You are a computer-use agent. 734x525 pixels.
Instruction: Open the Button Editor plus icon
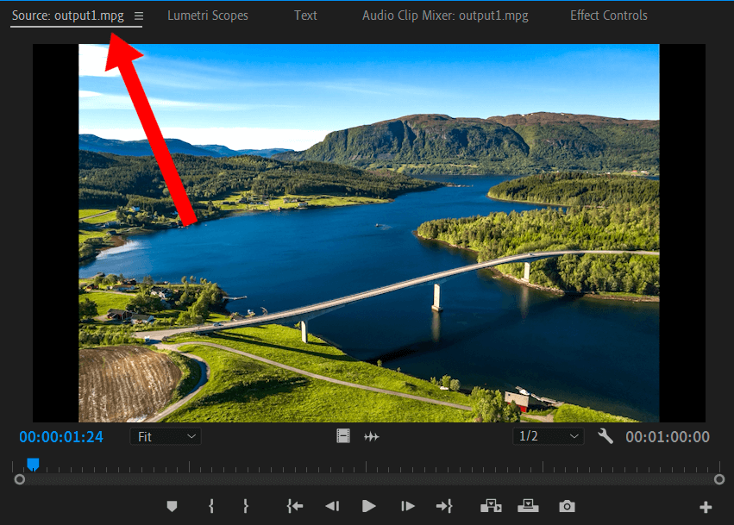click(706, 507)
